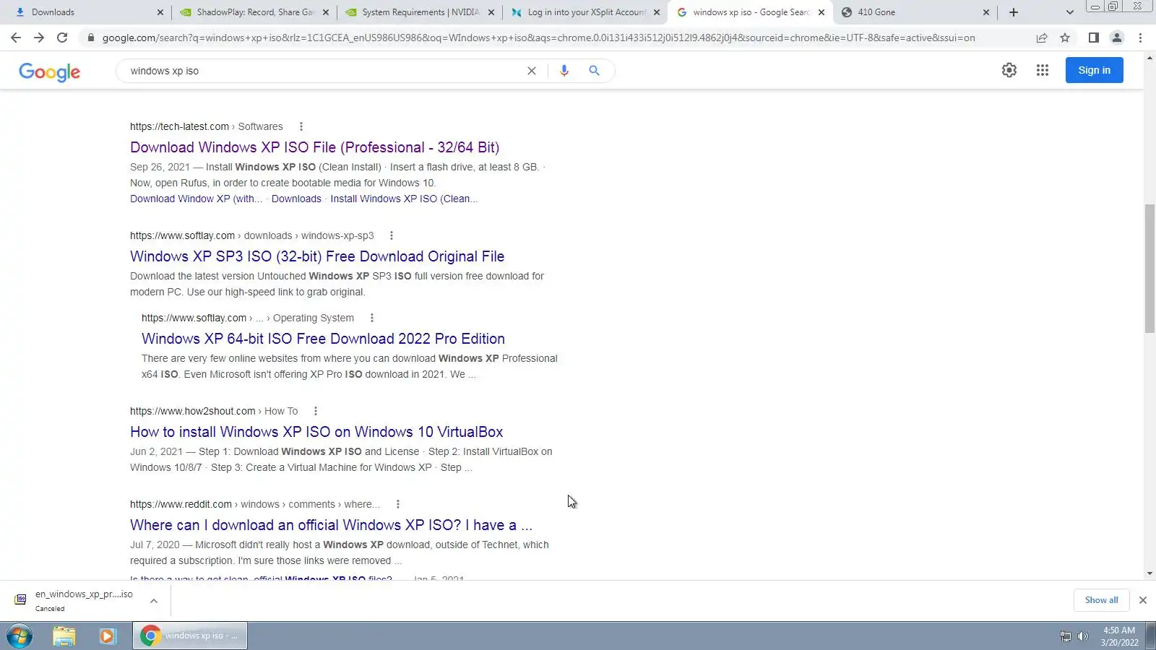Open the Chrome taskbar window button
The width and height of the screenshot is (1156, 650).
(191, 636)
